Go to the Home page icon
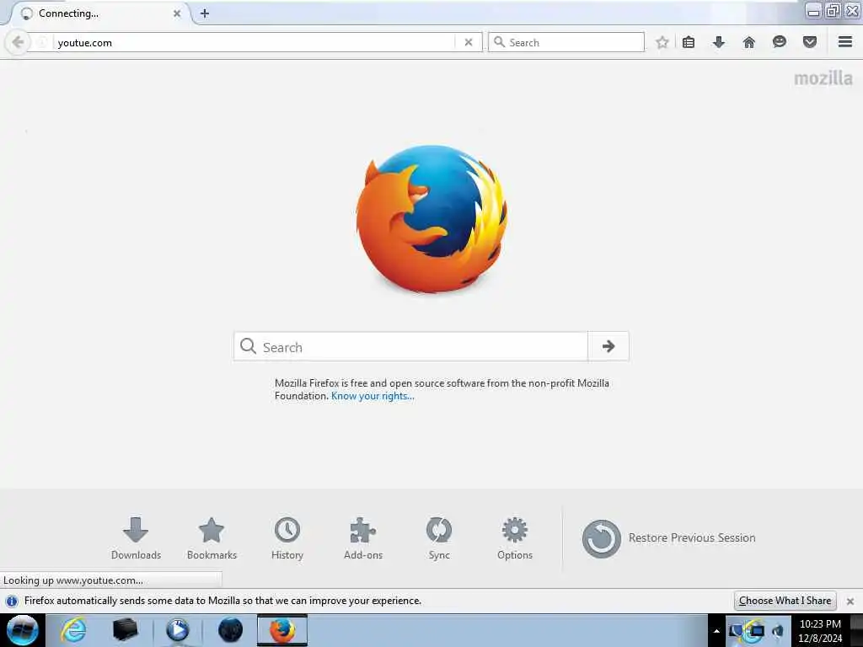The width and height of the screenshot is (863, 647). [749, 42]
